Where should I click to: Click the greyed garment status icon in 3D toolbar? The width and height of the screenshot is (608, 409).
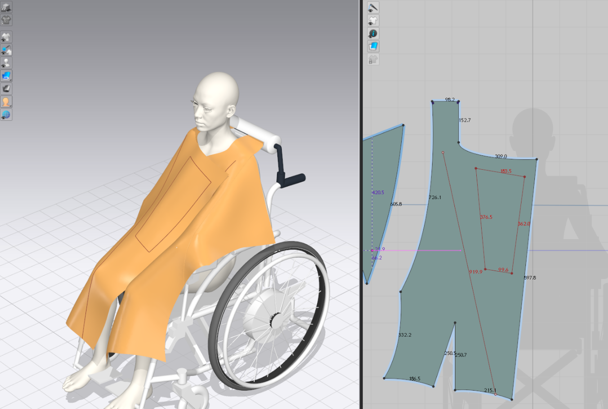(6, 20)
